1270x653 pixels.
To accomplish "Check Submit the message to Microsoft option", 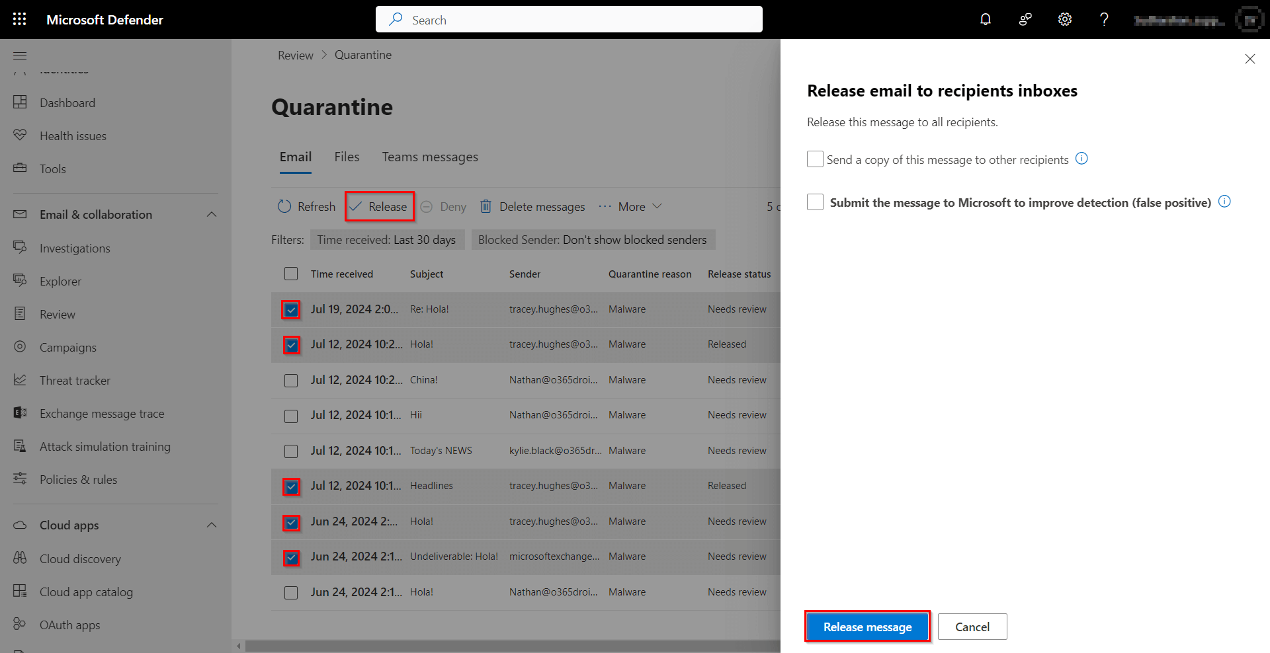I will point(815,202).
